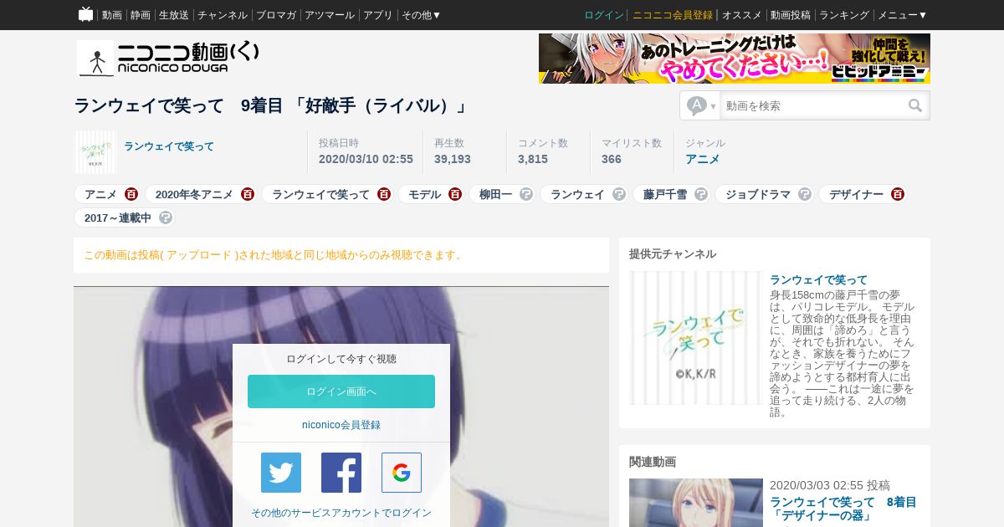Open オススメ in top bar

(742, 15)
